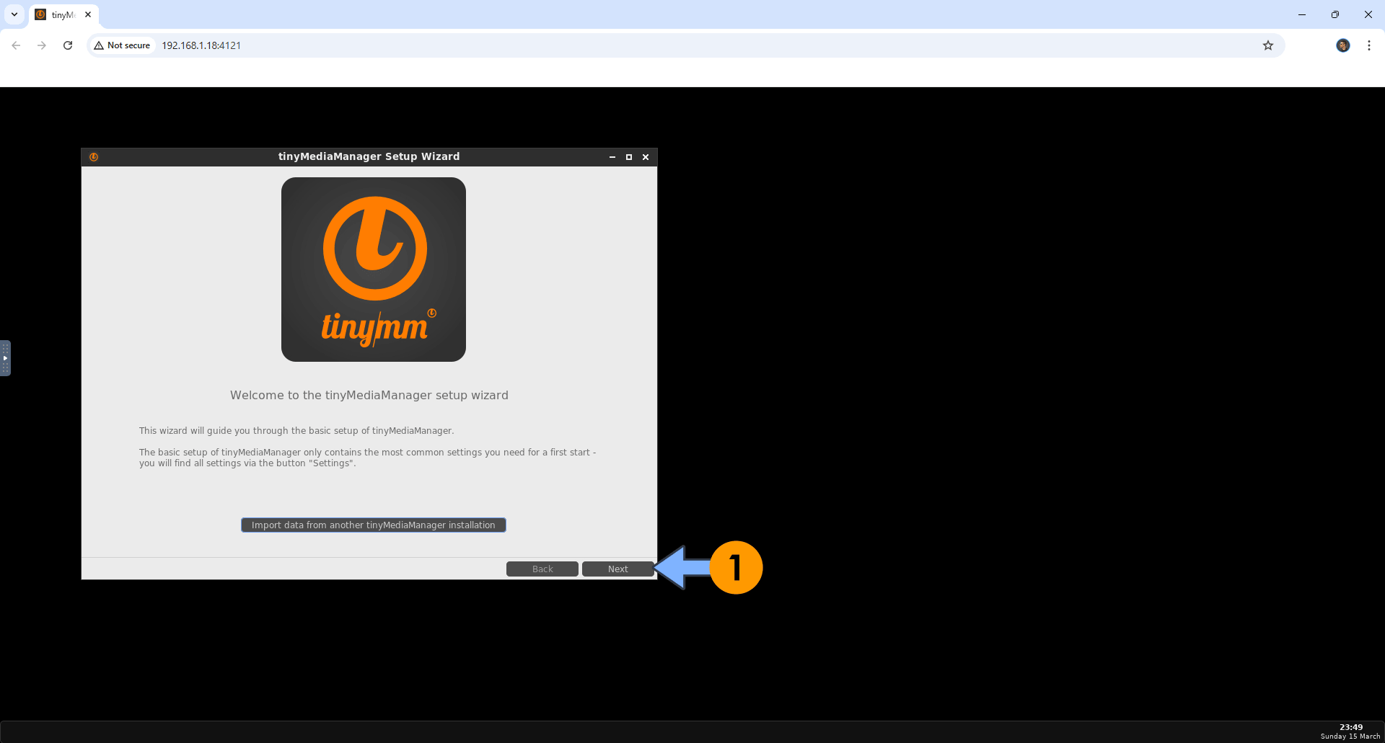Minimize the Setup Wizard window

point(612,157)
